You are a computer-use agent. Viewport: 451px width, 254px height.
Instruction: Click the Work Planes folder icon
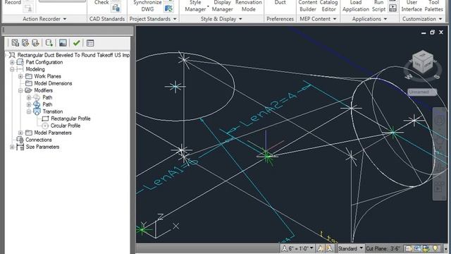28,76
